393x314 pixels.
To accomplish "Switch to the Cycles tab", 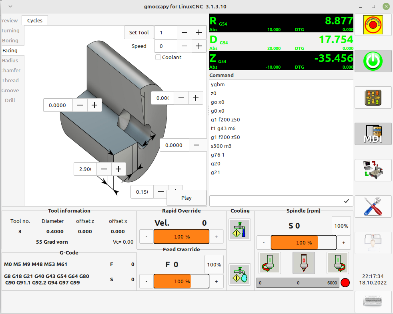I will 34,20.
